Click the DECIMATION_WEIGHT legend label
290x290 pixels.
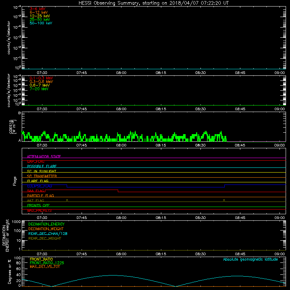[x=46, y=229]
